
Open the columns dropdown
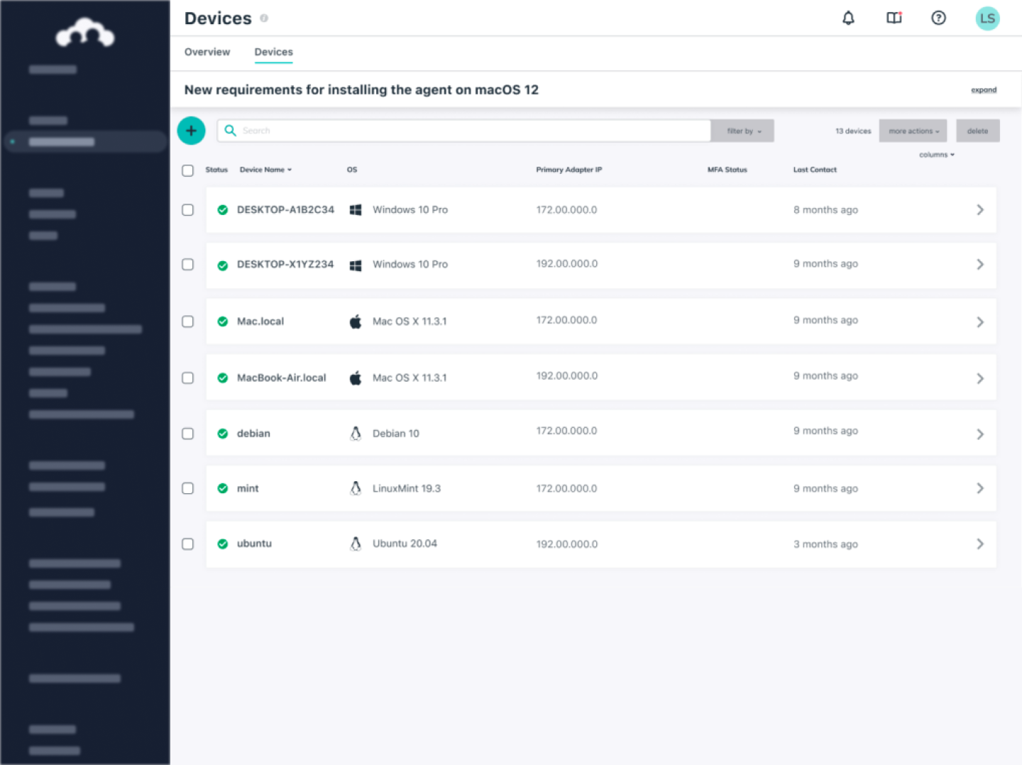click(x=935, y=154)
